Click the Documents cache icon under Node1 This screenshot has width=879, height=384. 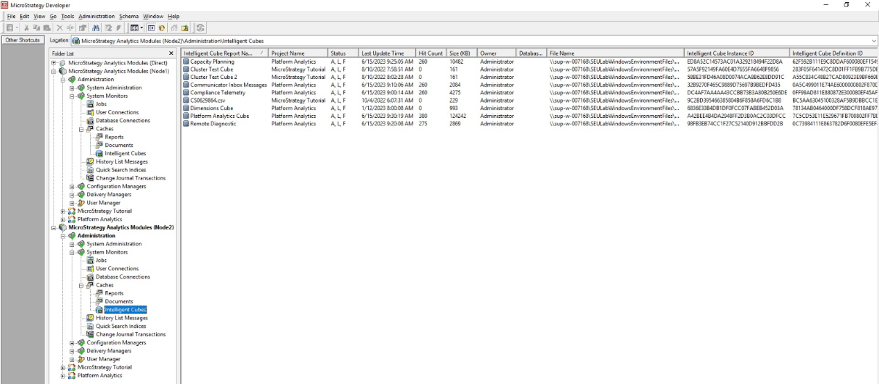99,145
